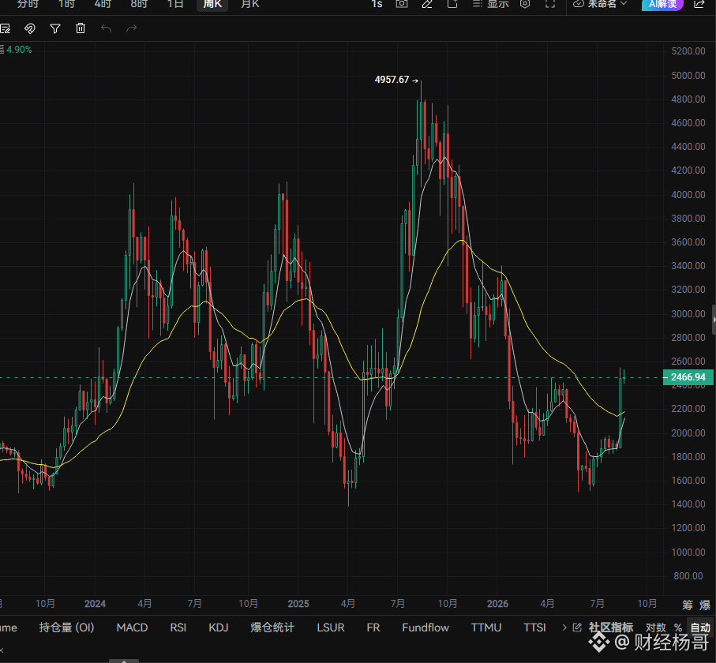Viewport: 716px width, 663px height.
Task: Enable 对数 logarithmic scale
Action: pyautogui.click(x=656, y=627)
